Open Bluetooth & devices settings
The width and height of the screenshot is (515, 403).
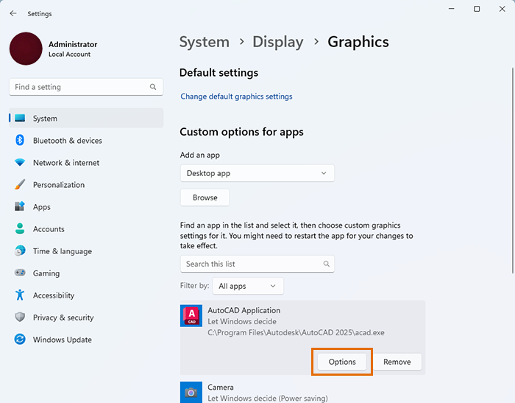tap(67, 141)
